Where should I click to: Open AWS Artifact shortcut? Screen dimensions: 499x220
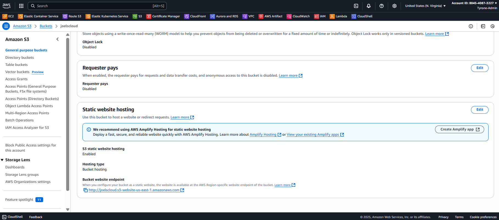tap(271, 16)
